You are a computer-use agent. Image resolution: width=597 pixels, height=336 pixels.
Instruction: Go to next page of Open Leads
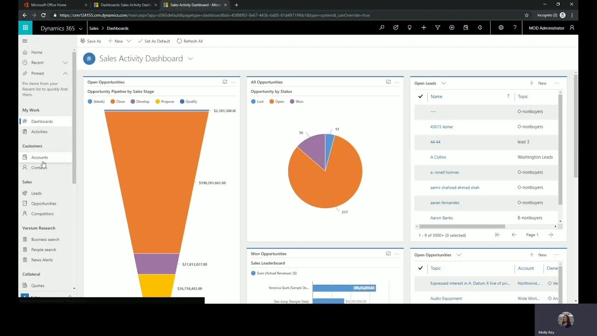click(x=551, y=235)
